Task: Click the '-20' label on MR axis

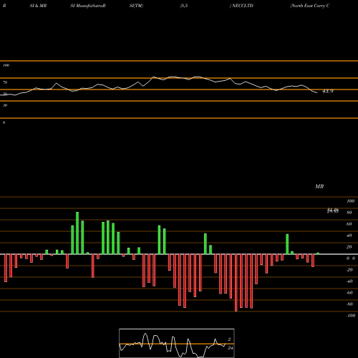Action: (x=349, y=270)
